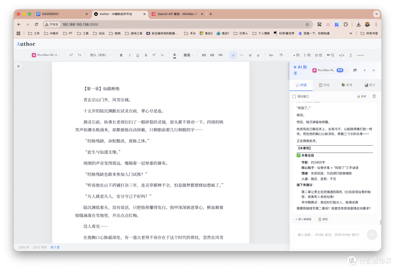The height and width of the screenshot is (269, 395).
Task: Click the 插入编辑器 button
Action: (x=303, y=219)
